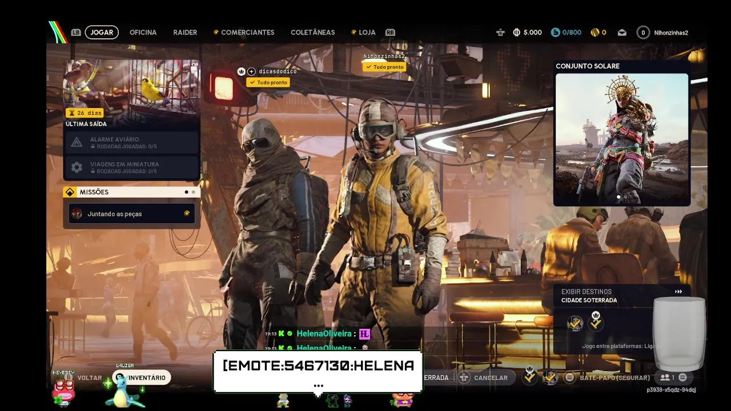Viewport: 731px width, 411px height.
Task: Toggle the Juntando as peças tracking marker
Action: click(x=186, y=213)
